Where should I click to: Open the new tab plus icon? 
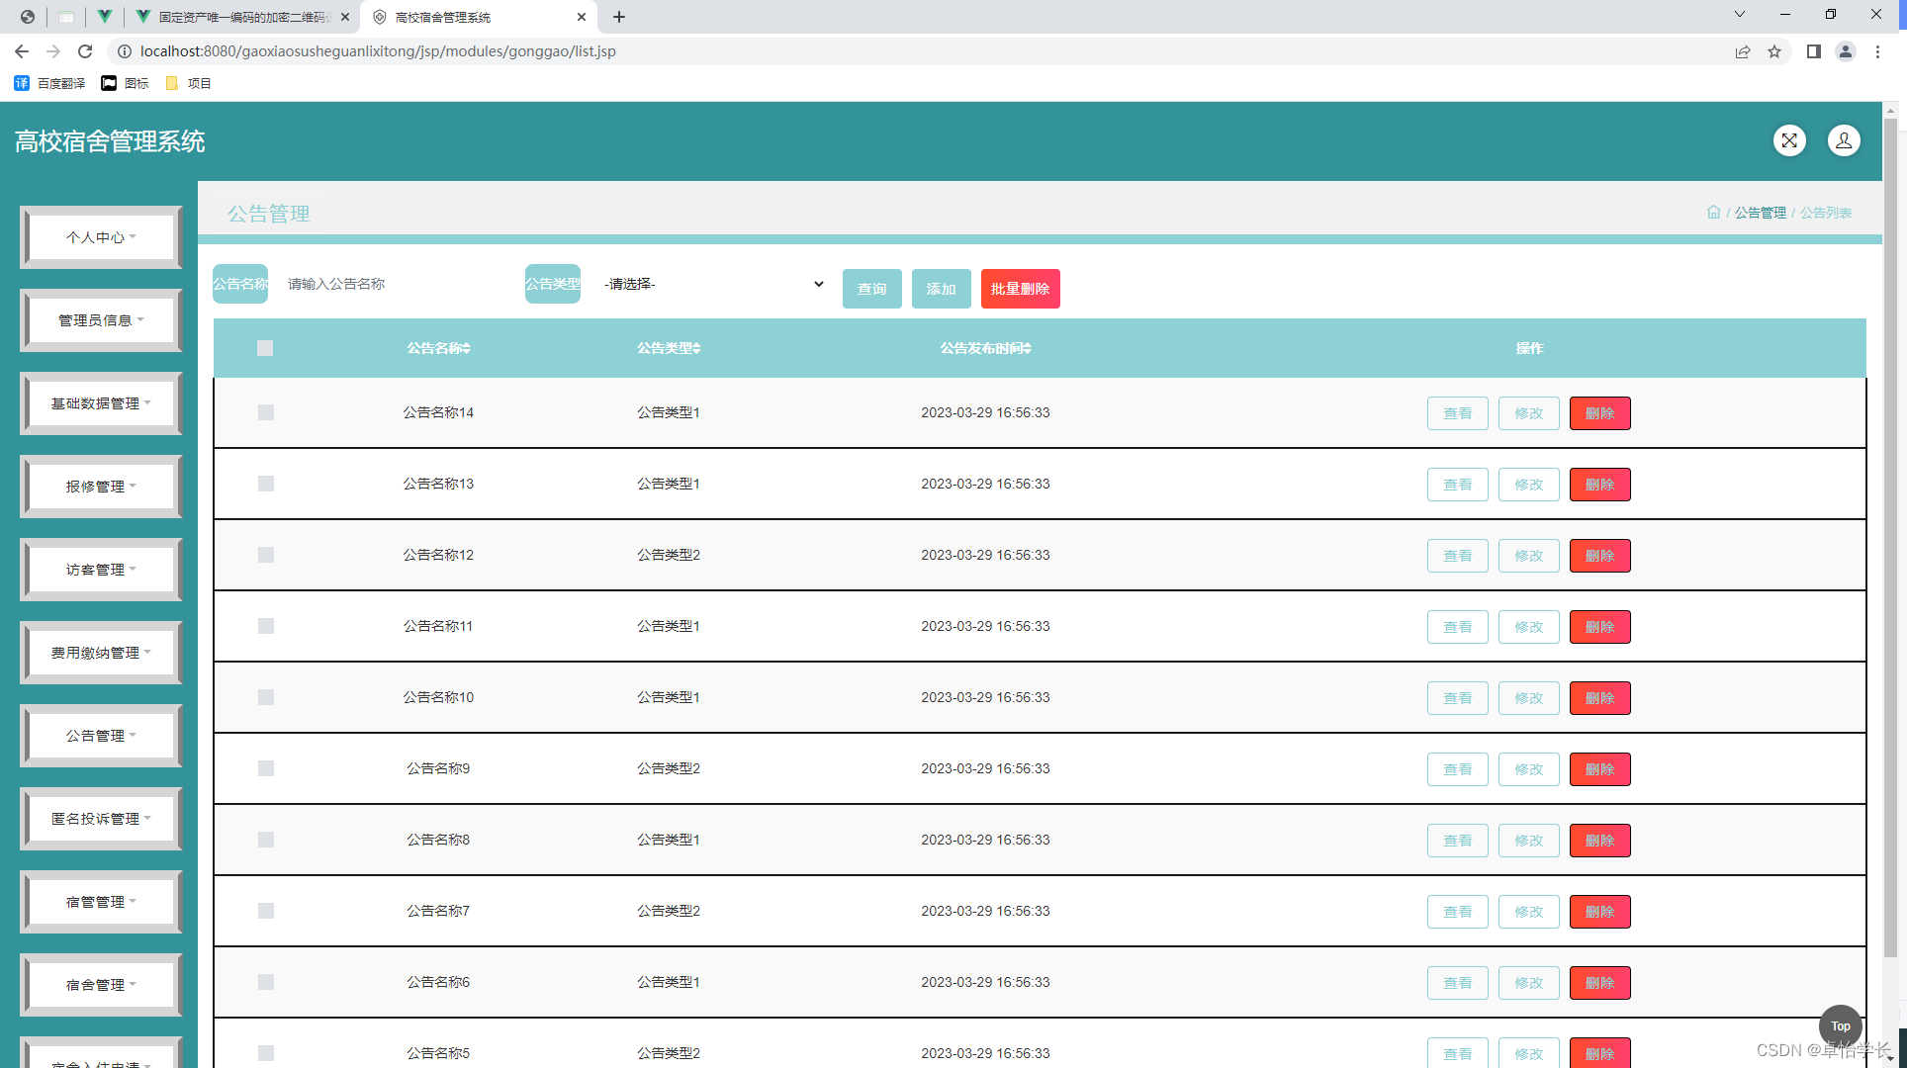[619, 17]
